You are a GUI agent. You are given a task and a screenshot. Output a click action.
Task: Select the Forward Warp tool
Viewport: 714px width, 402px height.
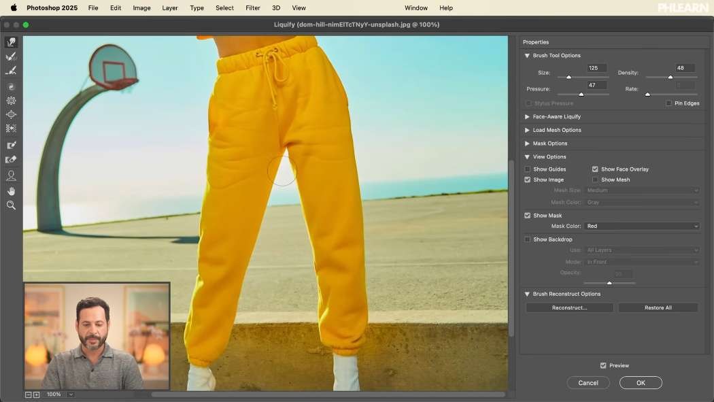[11, 42]
